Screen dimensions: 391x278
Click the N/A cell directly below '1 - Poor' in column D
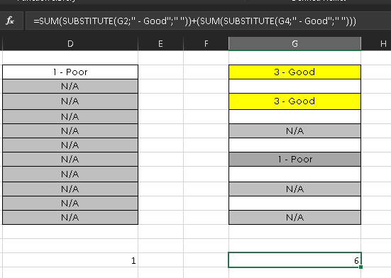70,87
